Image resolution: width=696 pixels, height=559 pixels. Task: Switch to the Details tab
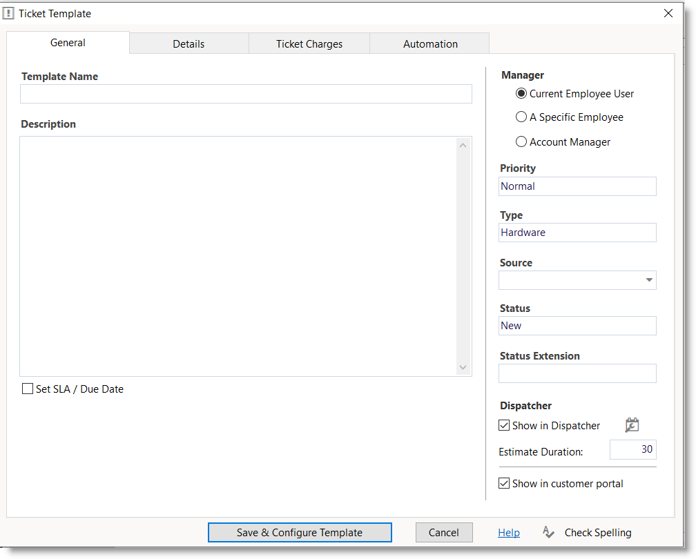click(x=188, y=43)
